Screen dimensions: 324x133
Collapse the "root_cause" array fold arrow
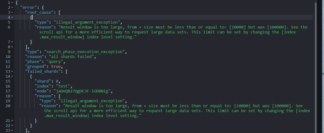12,12
